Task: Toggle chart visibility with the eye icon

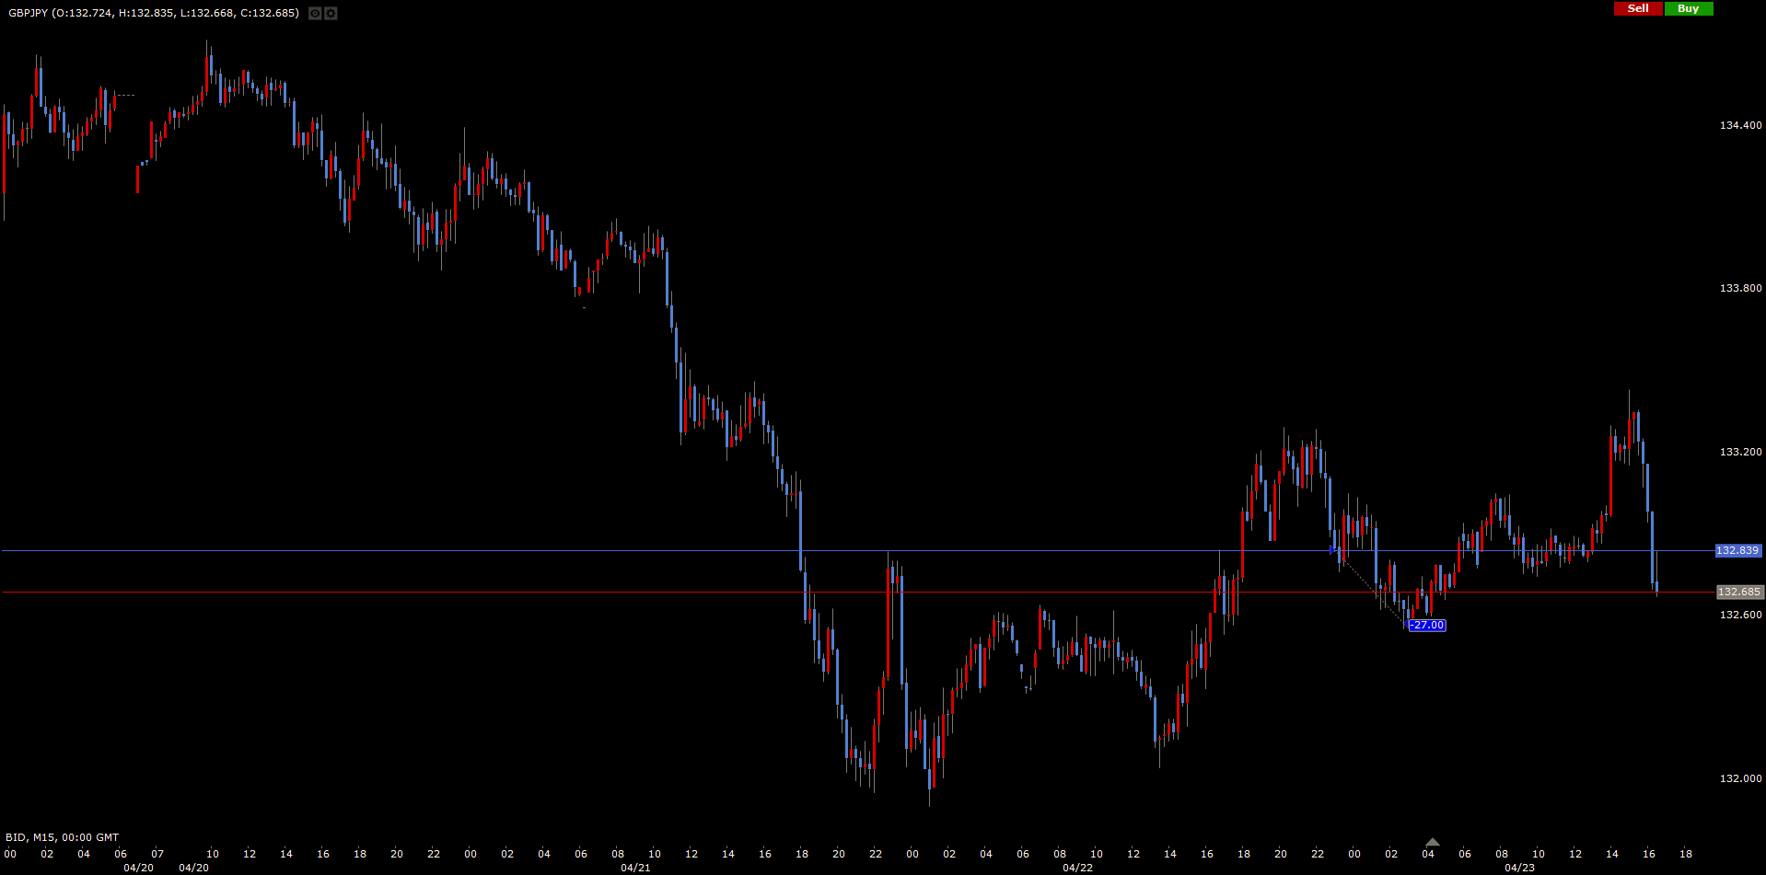Action: coord(315,14)
